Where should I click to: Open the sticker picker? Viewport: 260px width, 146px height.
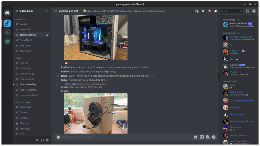click(208, 137)
